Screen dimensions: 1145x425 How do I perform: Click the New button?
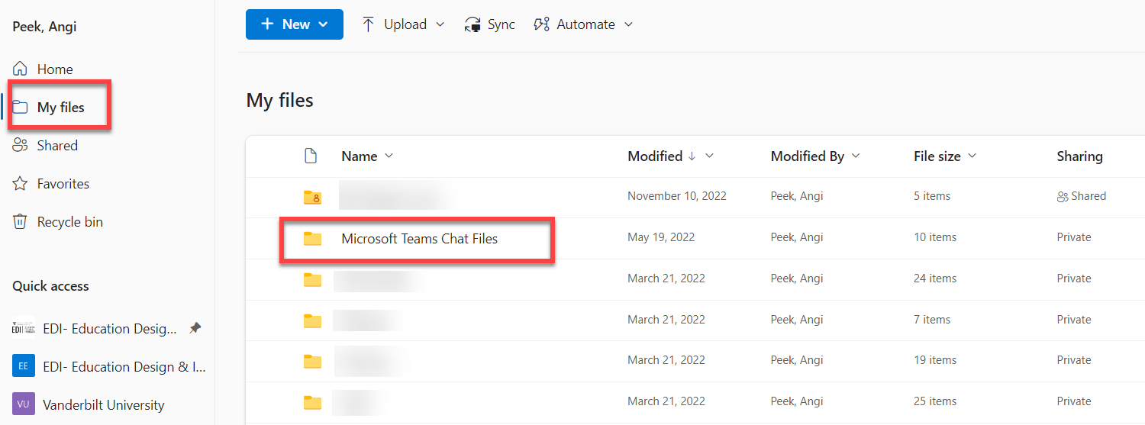pos(295,24)
